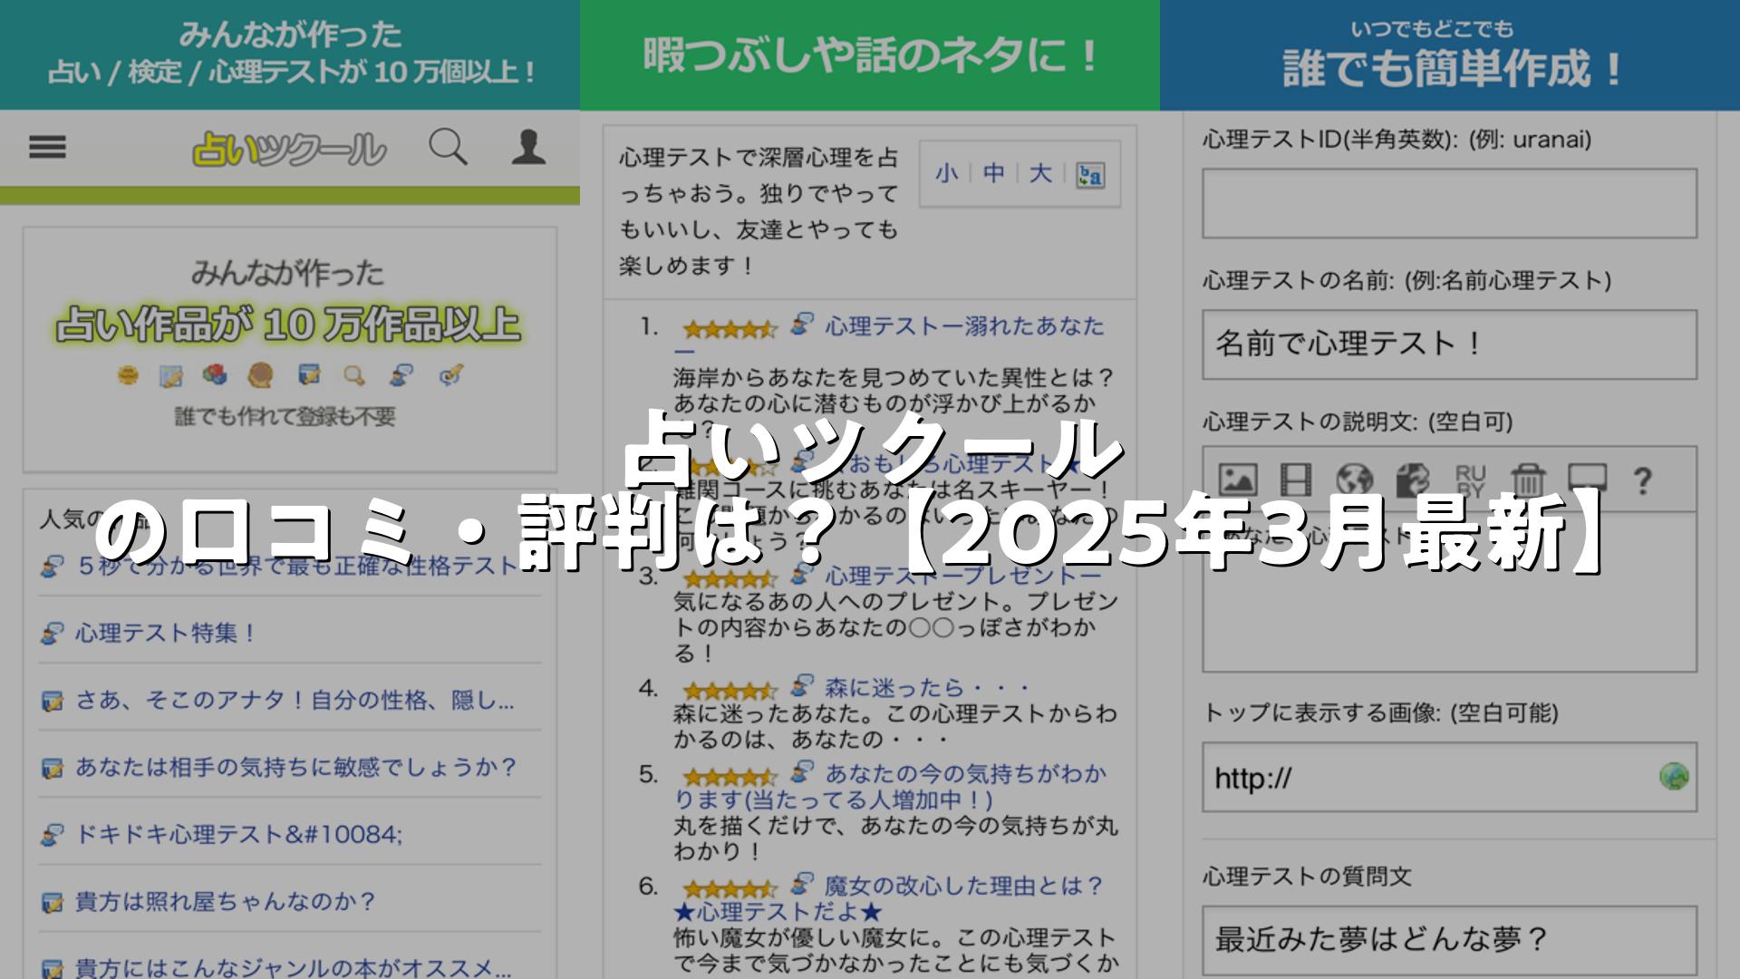Click the preview screen editor icon
The image size is (1740, 979).
coord(1587,478)
